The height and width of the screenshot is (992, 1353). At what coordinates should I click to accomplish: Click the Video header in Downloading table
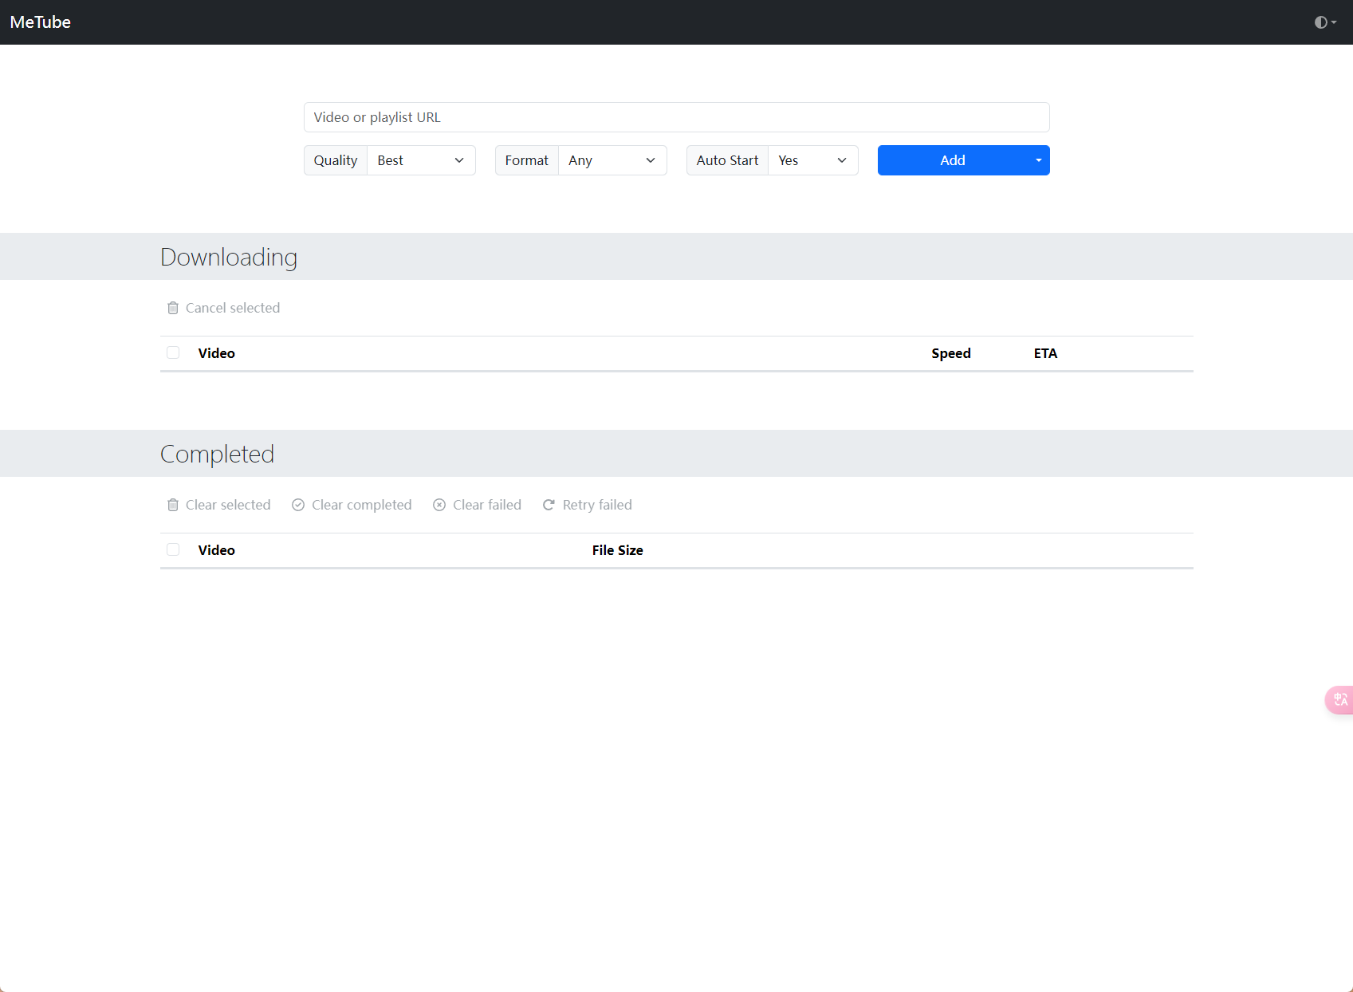pyautogui.click(x=217, y=353)
